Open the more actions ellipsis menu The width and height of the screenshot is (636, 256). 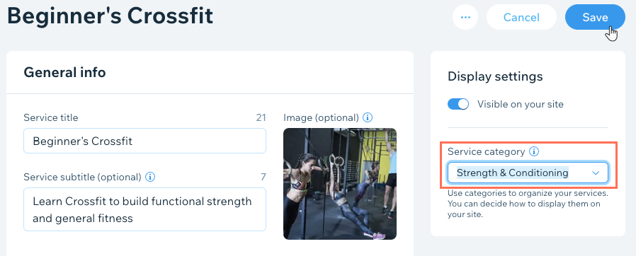[x=465, y=17]
